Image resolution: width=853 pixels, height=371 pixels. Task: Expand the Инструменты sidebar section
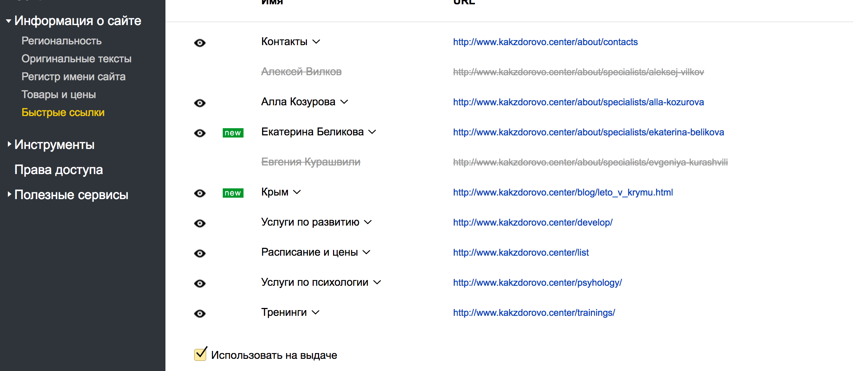click(x=9, y=144)
